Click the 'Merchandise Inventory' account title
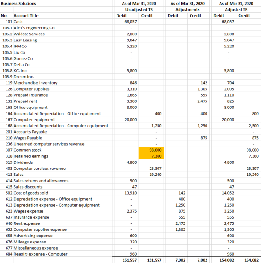 35,83
